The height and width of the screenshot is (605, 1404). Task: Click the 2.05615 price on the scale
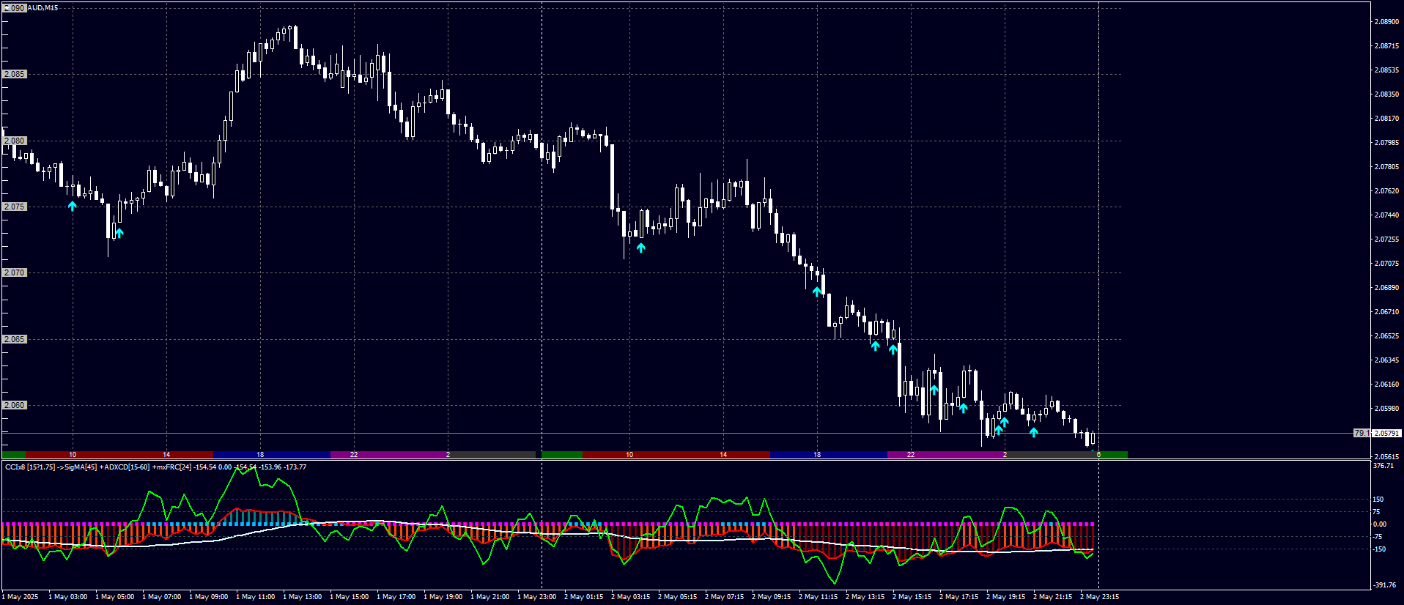coord(1386,457)
